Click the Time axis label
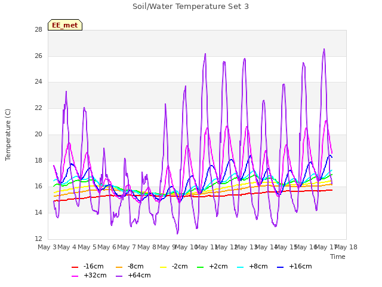The width and height of the screenshot is (382, 287). coord(338,257)
